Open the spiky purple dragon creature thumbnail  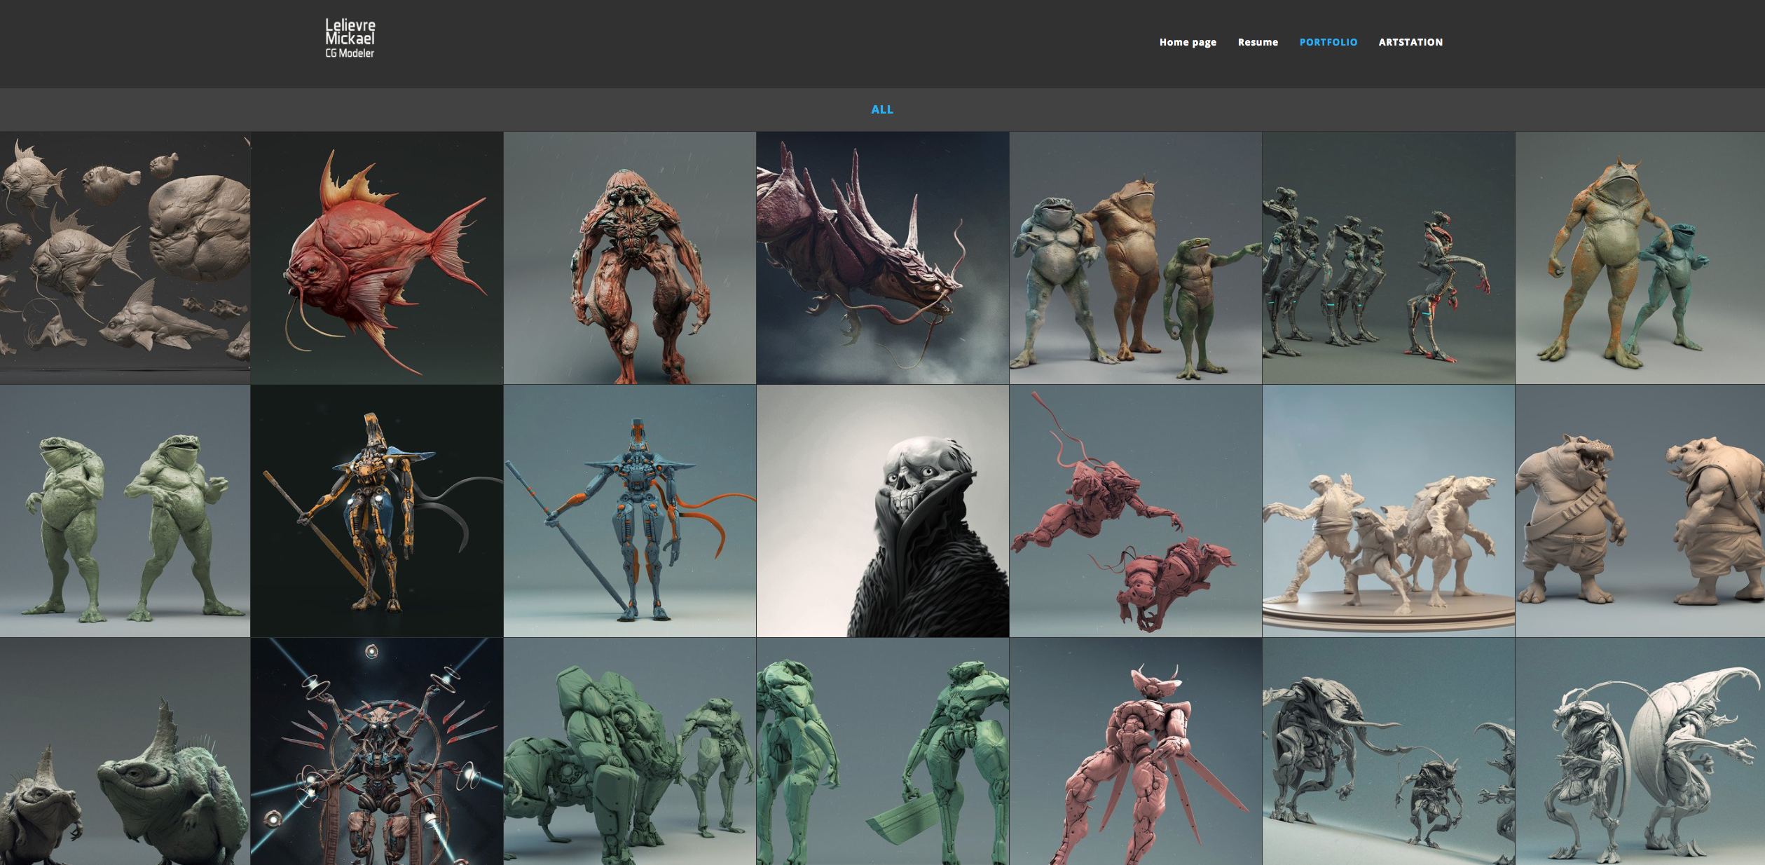coord(882,258)
